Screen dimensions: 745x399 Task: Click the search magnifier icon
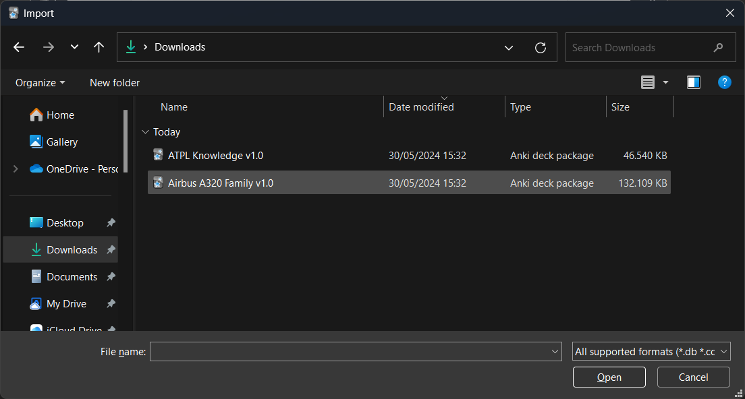719,47
